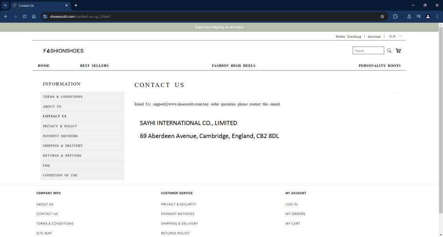
Task: Open footer PRIVACY & SECURITY link
Action: [179, 204]
